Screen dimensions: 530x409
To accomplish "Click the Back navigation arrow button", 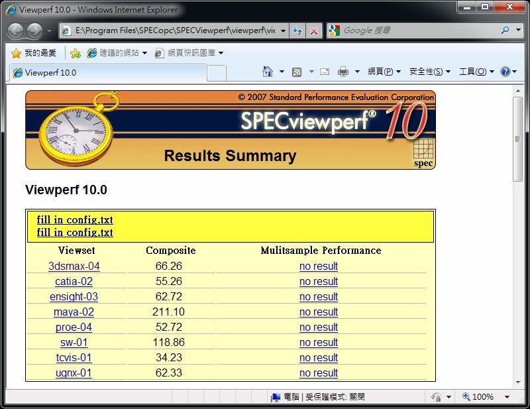I will (15, 30).
